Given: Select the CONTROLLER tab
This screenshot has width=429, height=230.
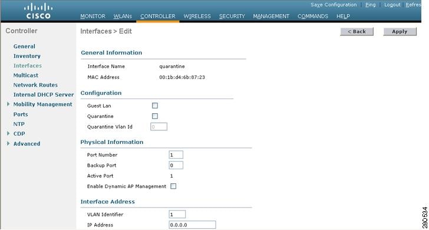Looking at the screenshot, I should click(x=158, y=16).
